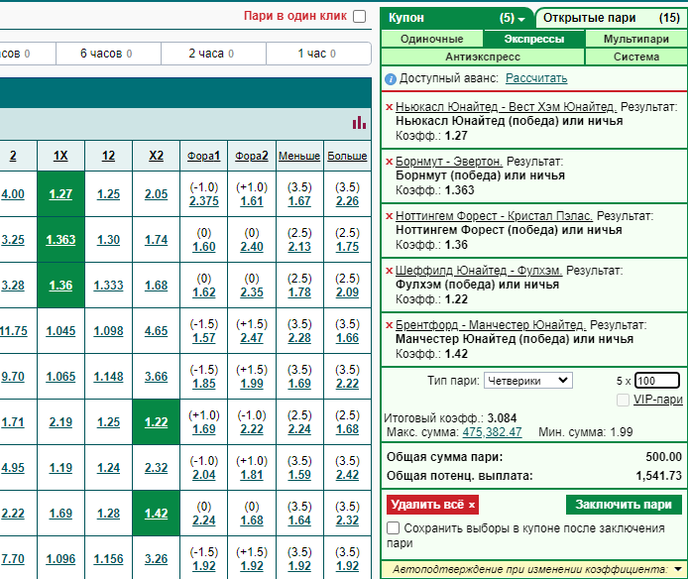Deselect highlighted X2 odds 1.42
The width and height of the screenshot is (688, 579).
(x=157, y=514)
